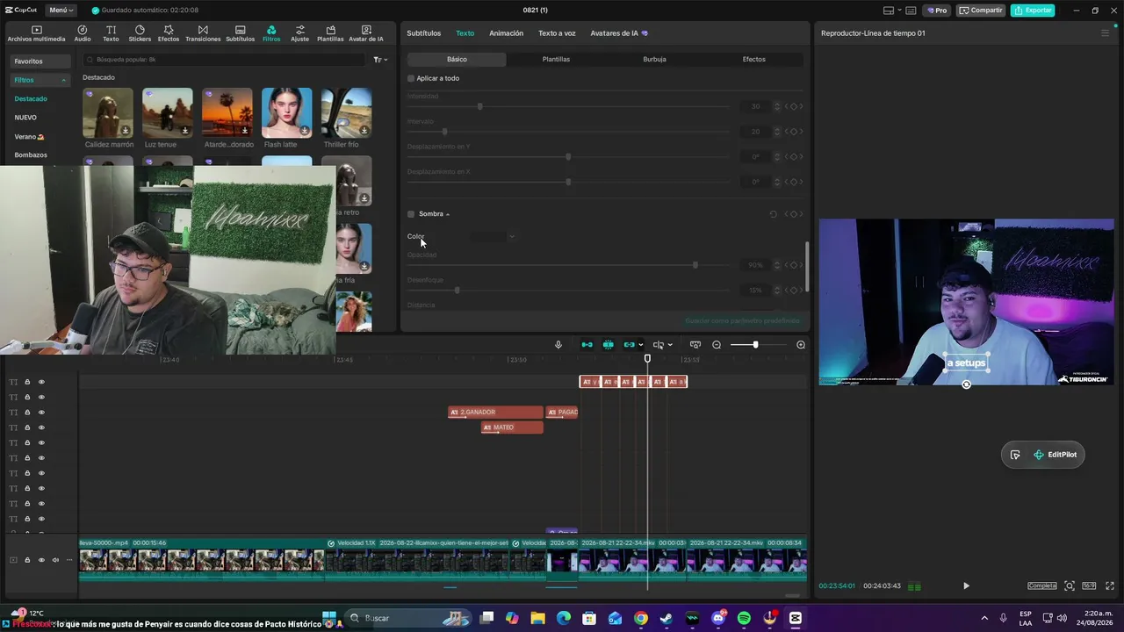Click the zoom-to-fit timeline icon
Image resolution: width=1124 pixels, height=632 pixels.
click(x=695, y=345)
